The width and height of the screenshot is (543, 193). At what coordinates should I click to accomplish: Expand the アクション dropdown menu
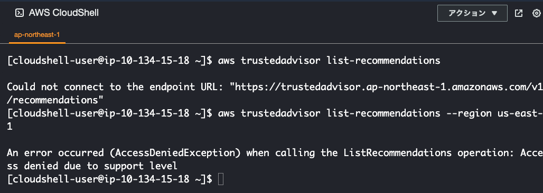tap(472, 13)
